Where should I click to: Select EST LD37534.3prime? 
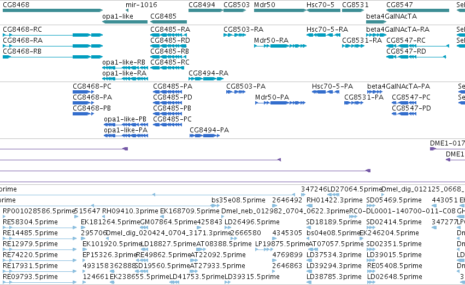[x=334, y=255]
